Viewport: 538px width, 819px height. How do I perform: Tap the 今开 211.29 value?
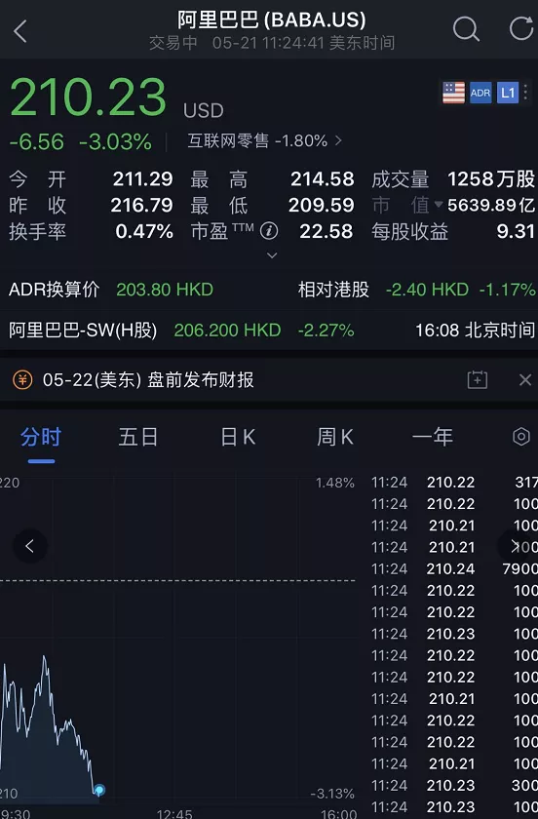pos(142,179)
